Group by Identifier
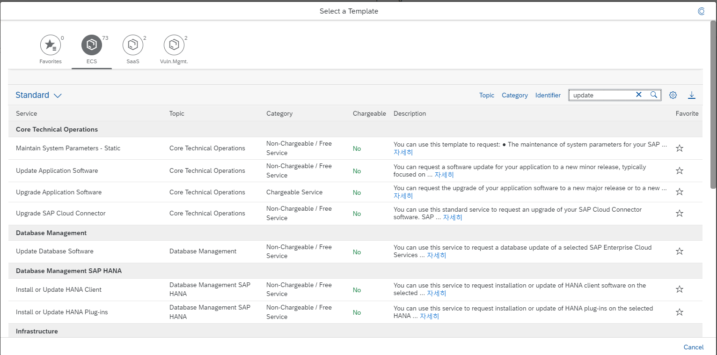This screenshot has height=355, width=717. (x=548, y=95)
